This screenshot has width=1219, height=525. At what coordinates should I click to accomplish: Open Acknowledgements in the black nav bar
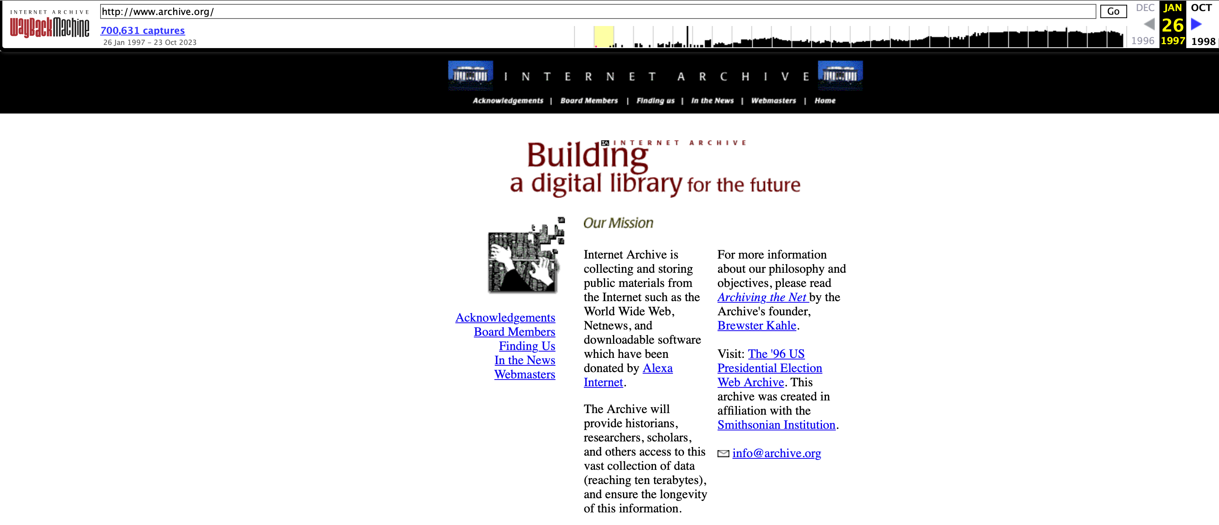tap(508, 101)
